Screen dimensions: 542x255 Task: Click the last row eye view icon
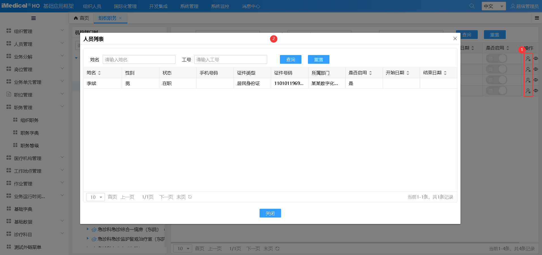(536, 91)
